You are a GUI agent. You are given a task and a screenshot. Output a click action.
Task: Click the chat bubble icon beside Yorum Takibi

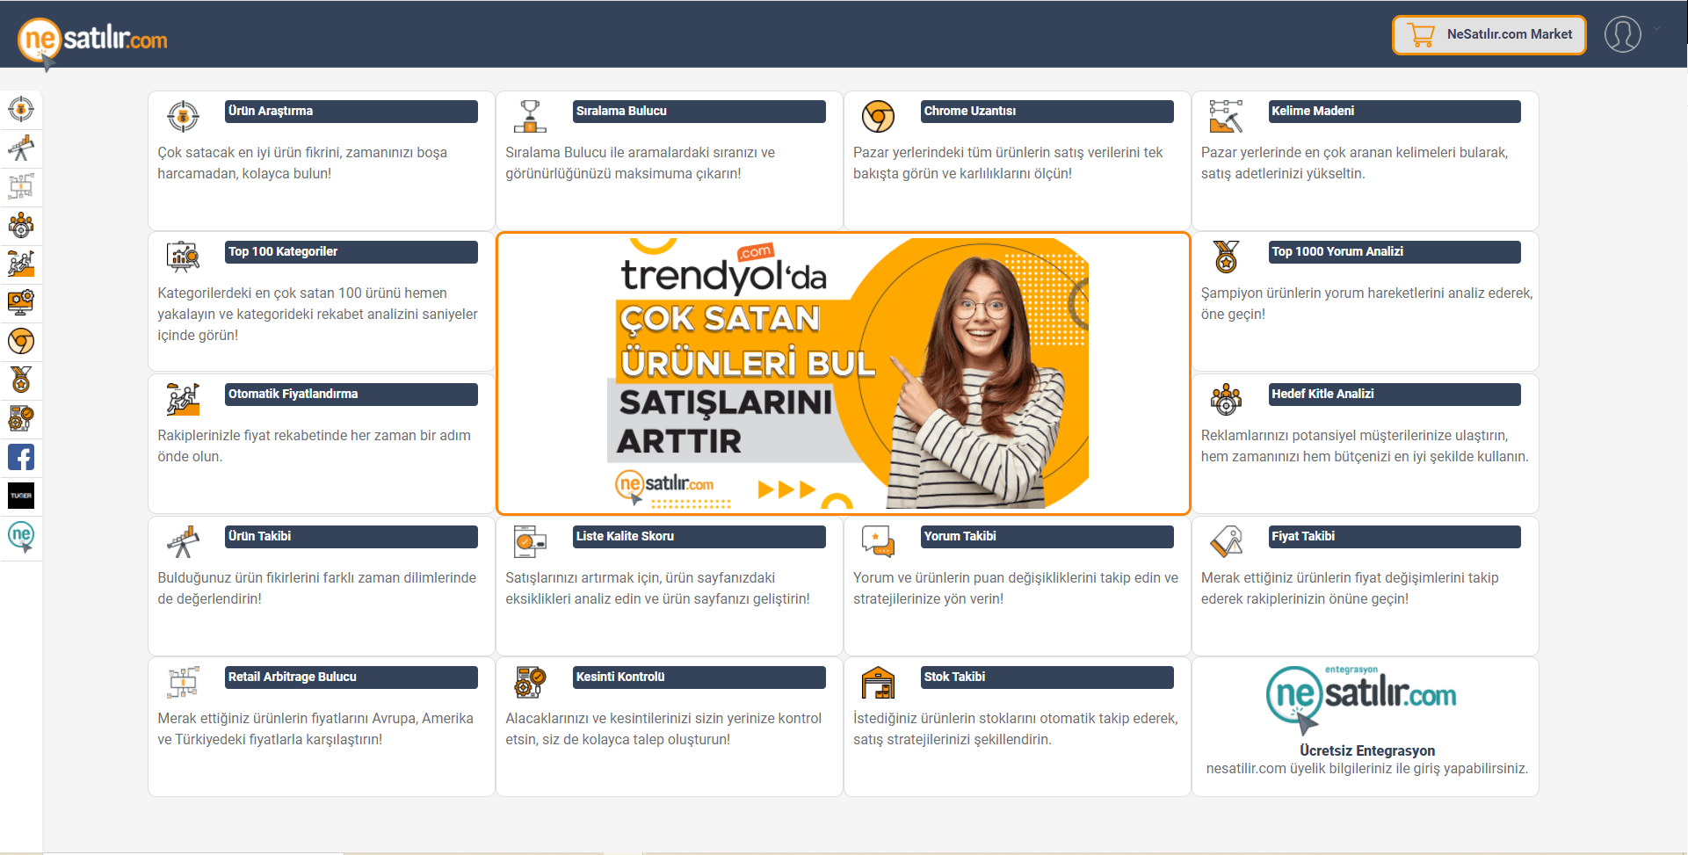point(878,541)
